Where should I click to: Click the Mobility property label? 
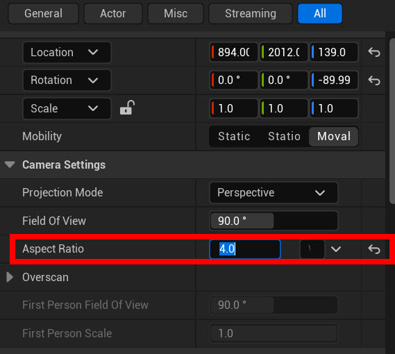pyautogui.click(x=42, y=136)
